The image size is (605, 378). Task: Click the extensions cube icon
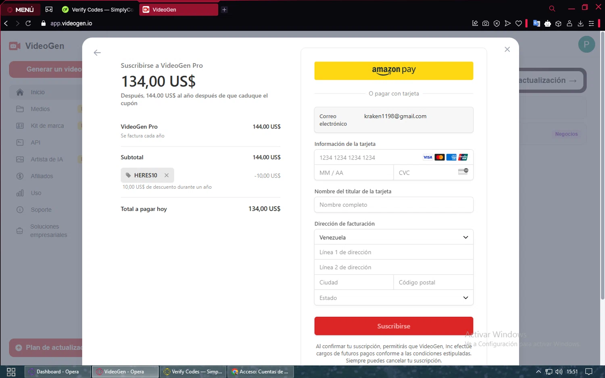coord(558,23)
